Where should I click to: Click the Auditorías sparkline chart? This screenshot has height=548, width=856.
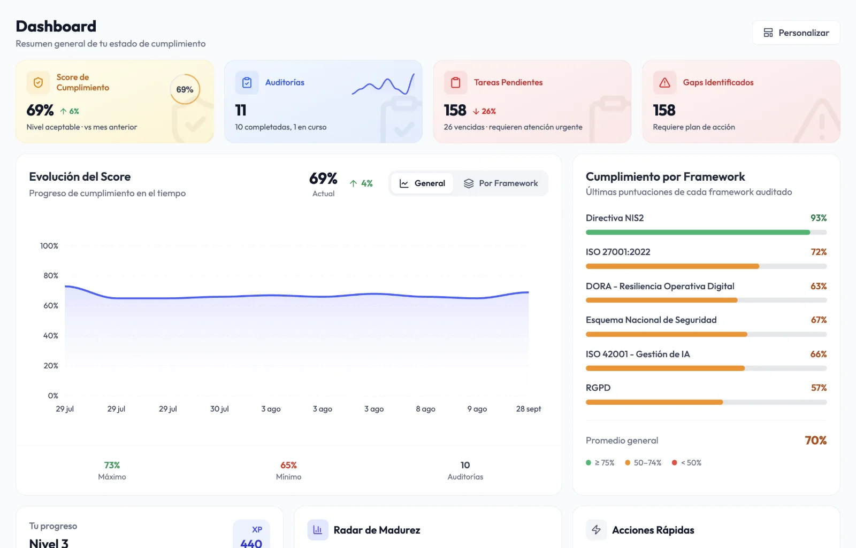pos(383,84)
